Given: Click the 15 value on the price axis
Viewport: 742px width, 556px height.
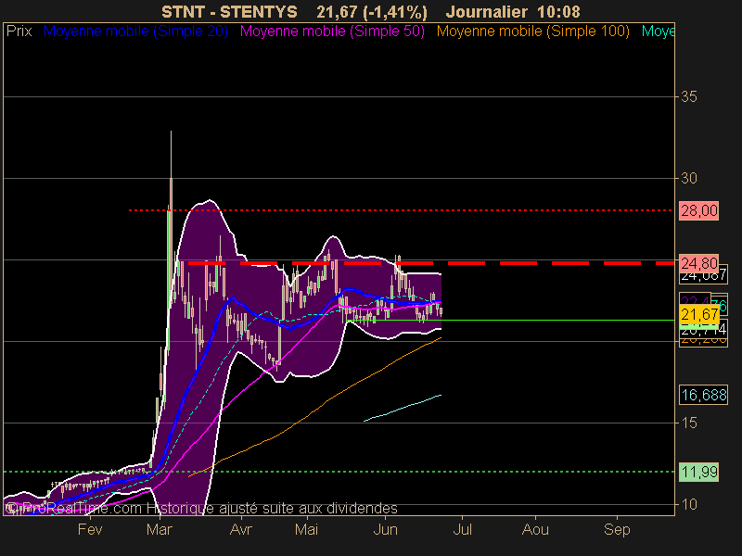Looking at the screenshot, I should click(x=689, y=423).
